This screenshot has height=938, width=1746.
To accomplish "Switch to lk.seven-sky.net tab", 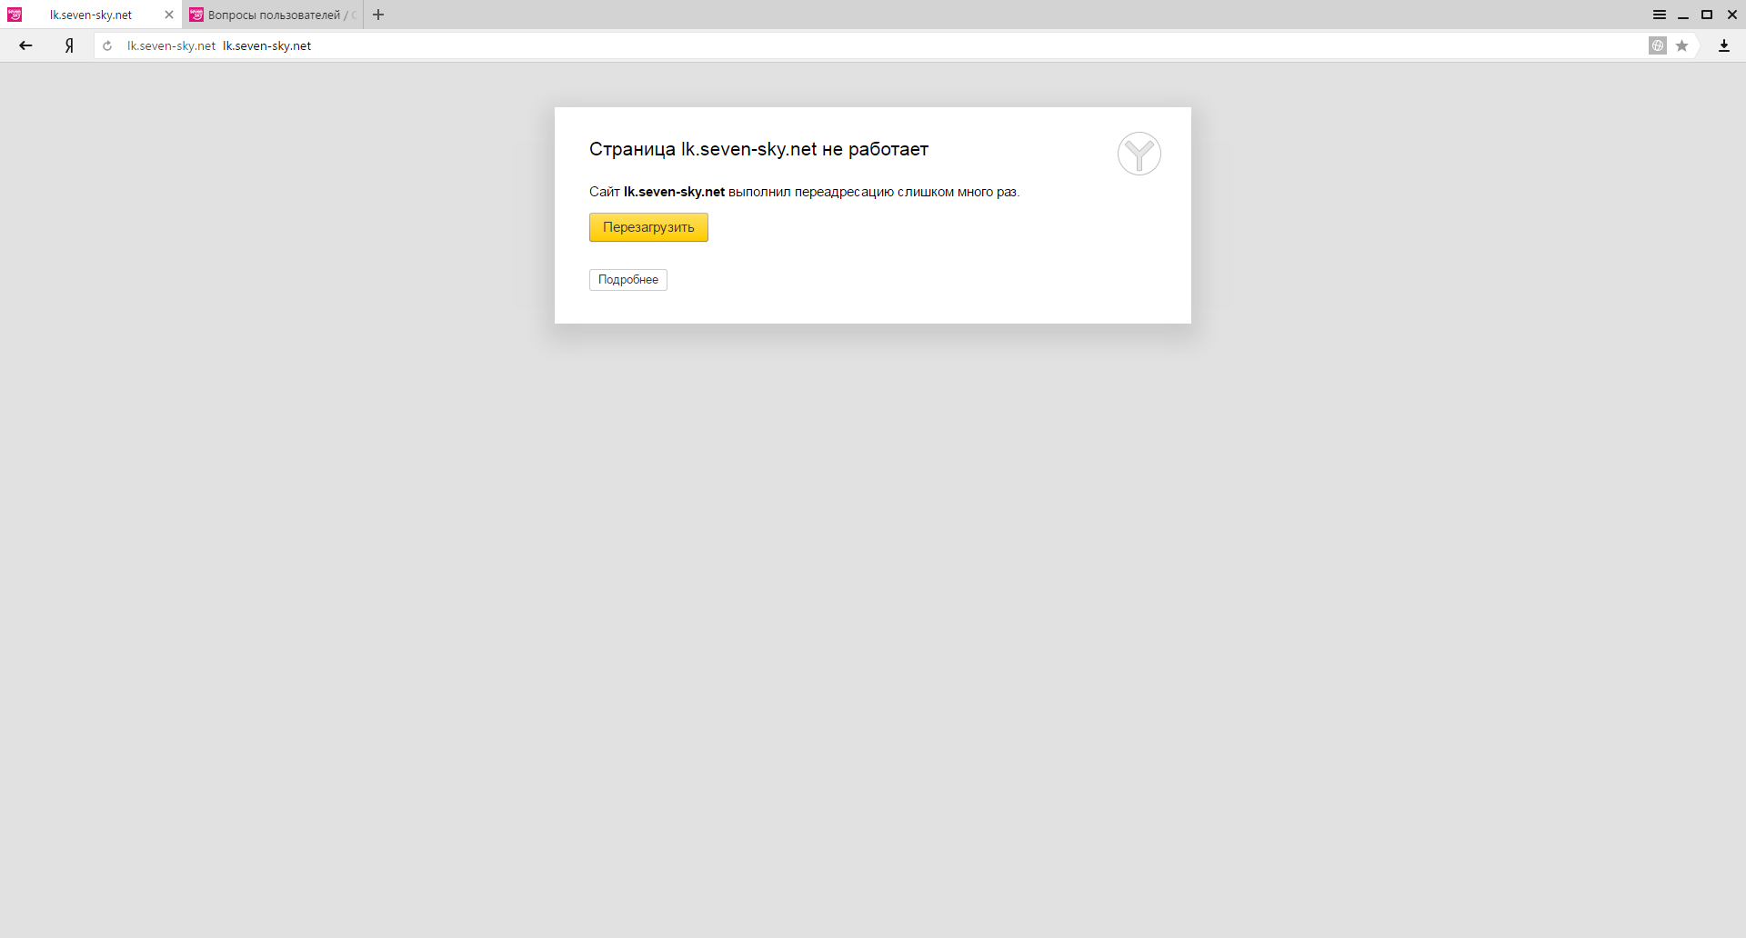I will click(91, 15).
